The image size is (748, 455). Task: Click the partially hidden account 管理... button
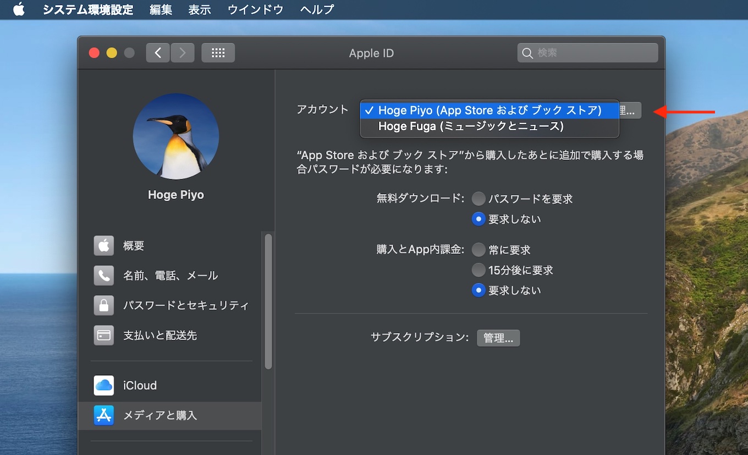630,110
